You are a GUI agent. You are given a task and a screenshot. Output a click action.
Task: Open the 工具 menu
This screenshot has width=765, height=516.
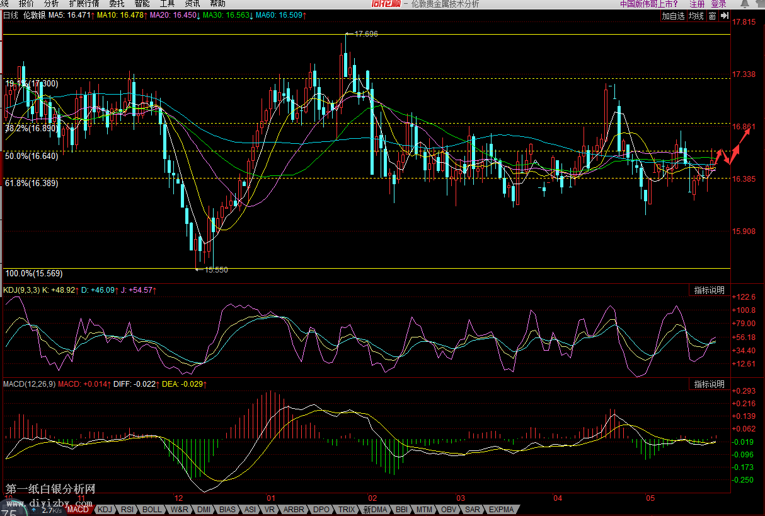click(x=167, y=4)
